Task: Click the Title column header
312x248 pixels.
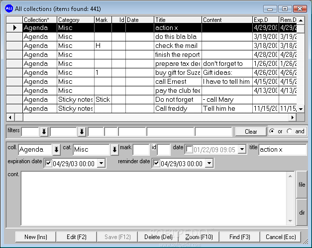Action: 178,20
